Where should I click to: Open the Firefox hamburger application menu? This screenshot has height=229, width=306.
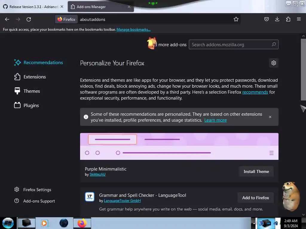[x=299, y=19]
